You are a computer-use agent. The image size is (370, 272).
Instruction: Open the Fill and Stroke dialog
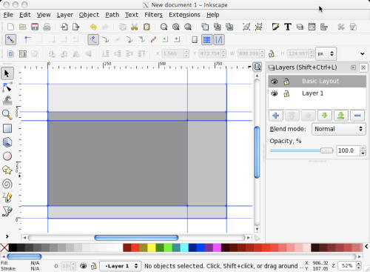pos(275,27)
